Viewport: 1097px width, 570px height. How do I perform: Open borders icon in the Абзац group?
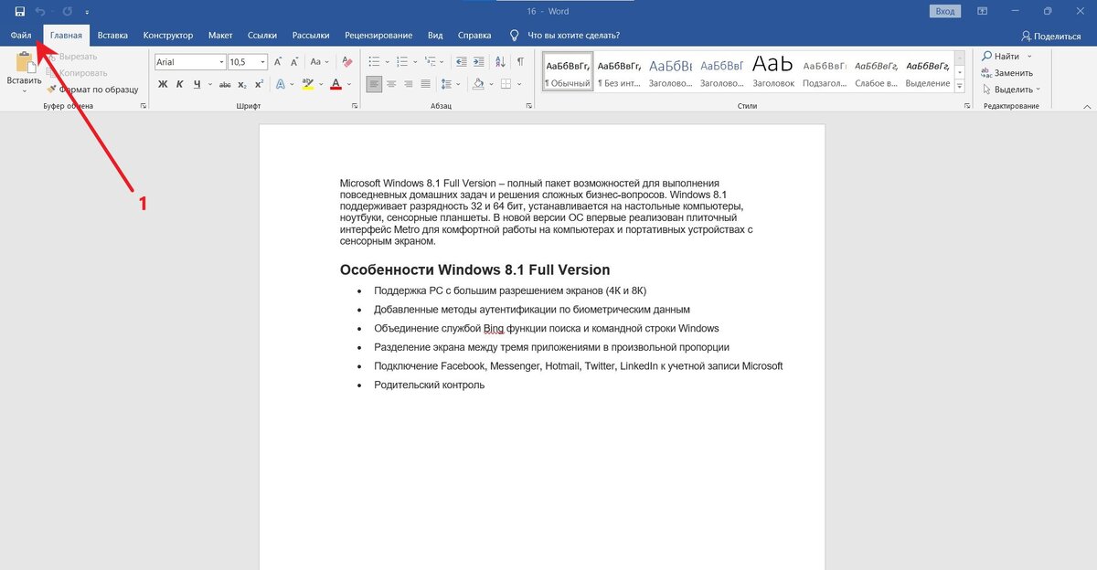(504, 84)
